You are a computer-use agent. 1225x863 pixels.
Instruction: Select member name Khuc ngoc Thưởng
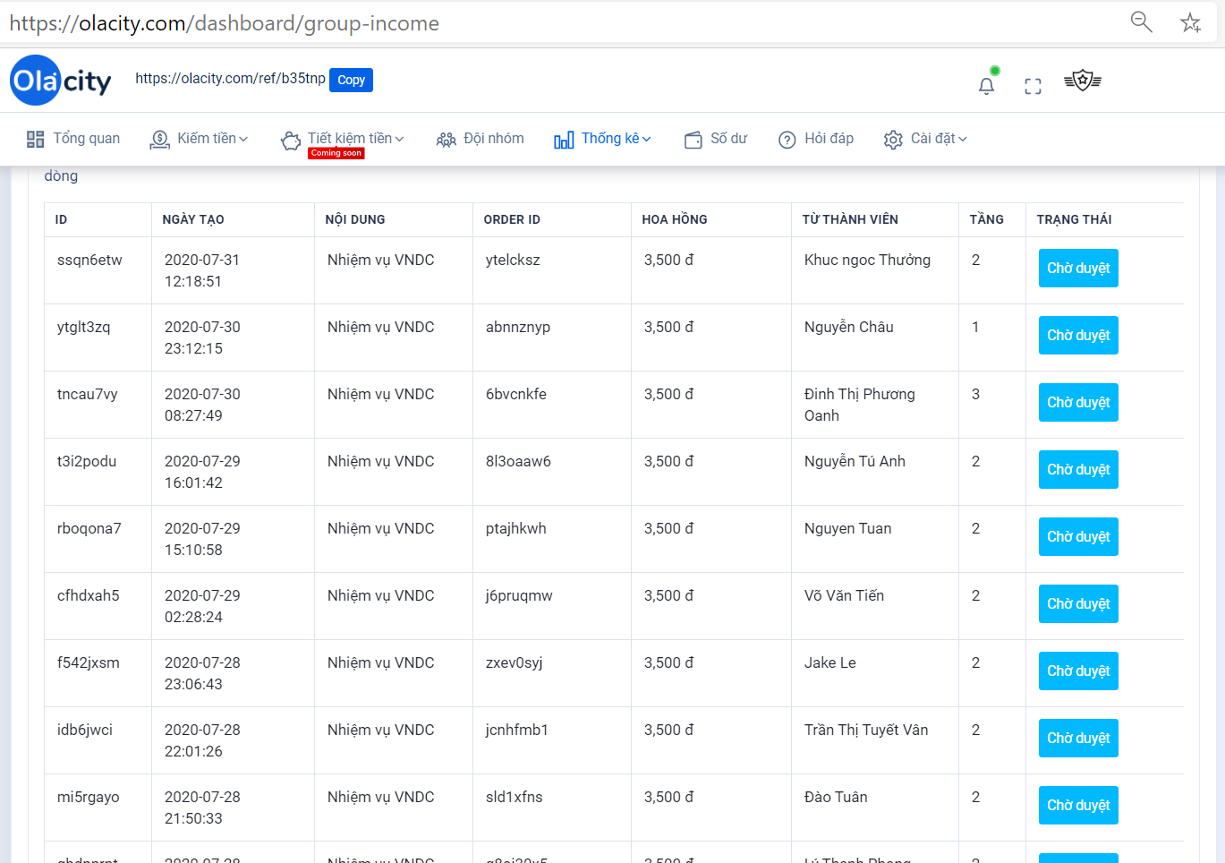[x=867, y=261]
